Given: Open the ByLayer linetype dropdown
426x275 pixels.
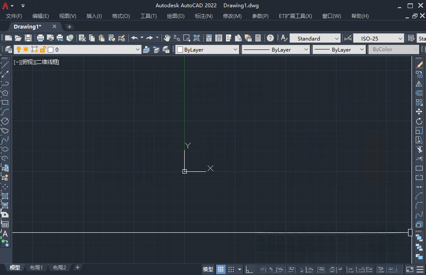Looking at the screenshot, I should [306, 49].
